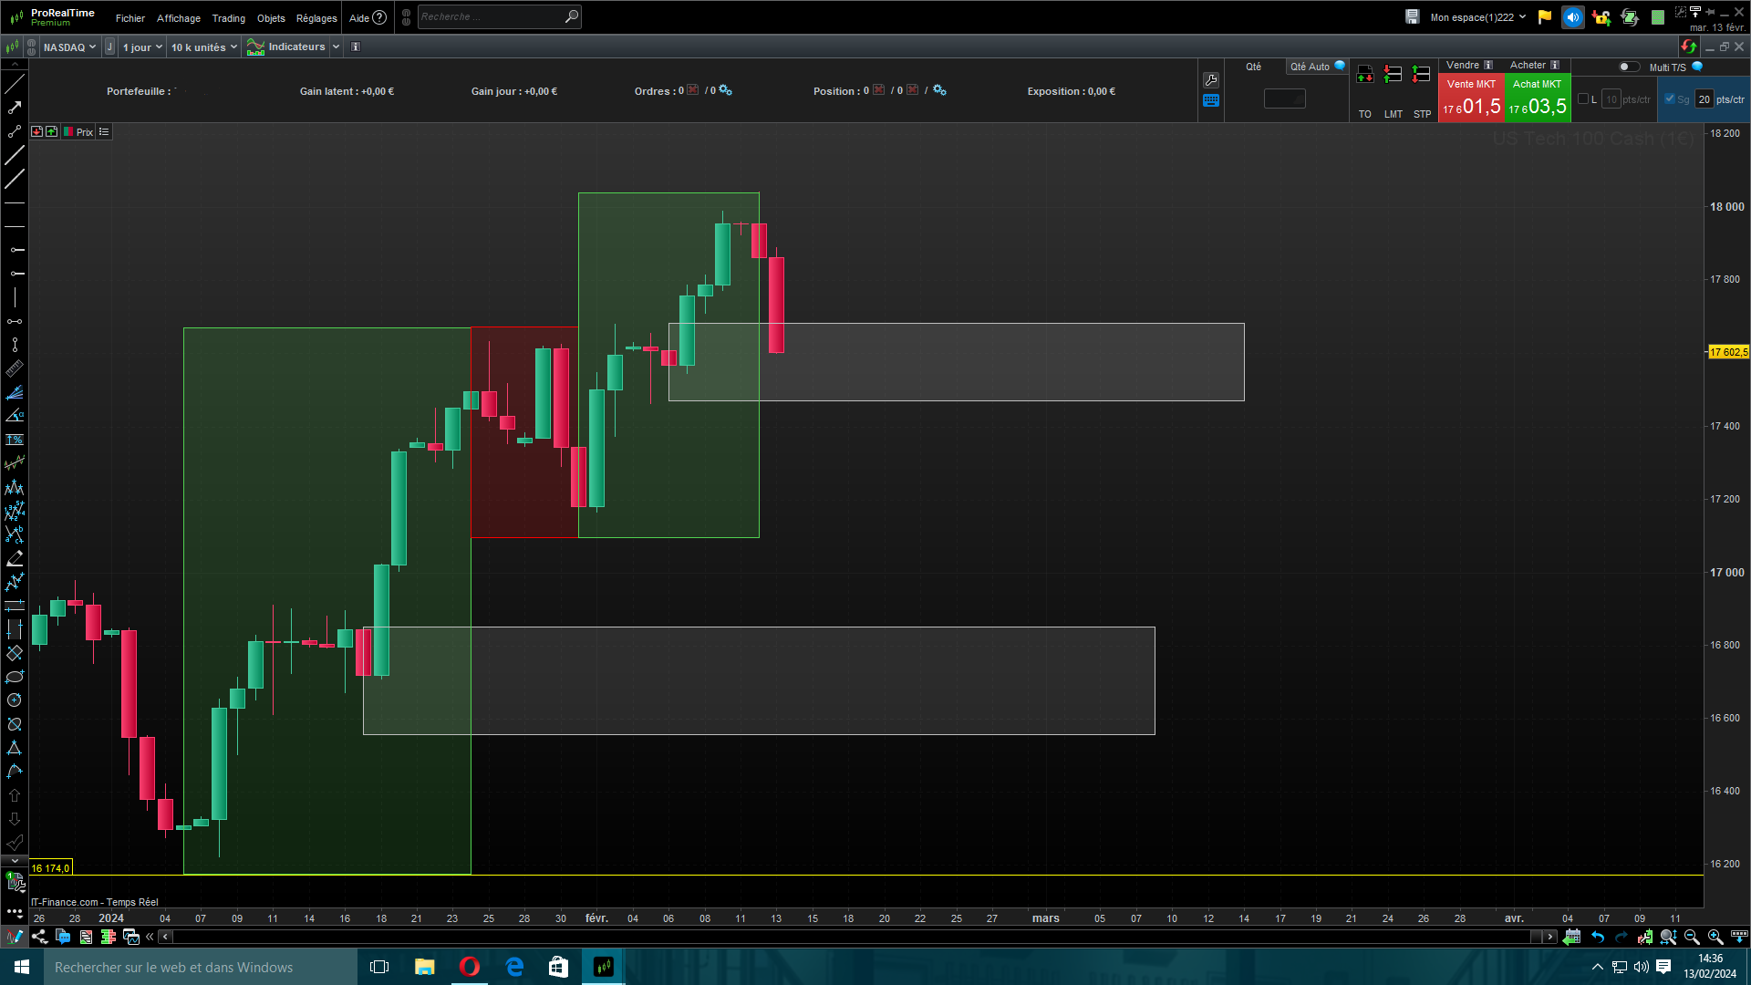The width and height of the screenshot is (1751, 985).
Task: Open the Réglages menu
Action: click(x=316, y=18)
